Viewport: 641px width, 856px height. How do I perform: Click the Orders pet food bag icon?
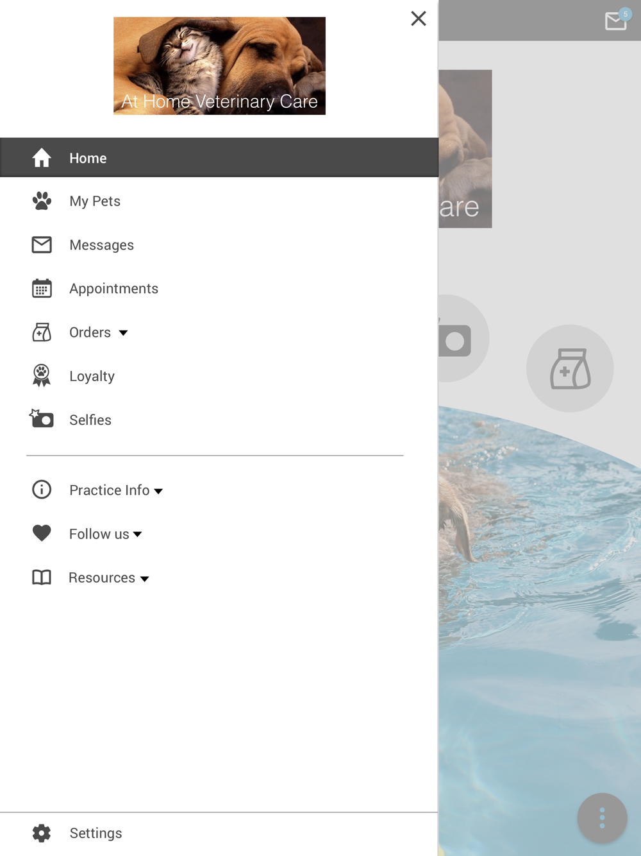[x=42, y=332]
